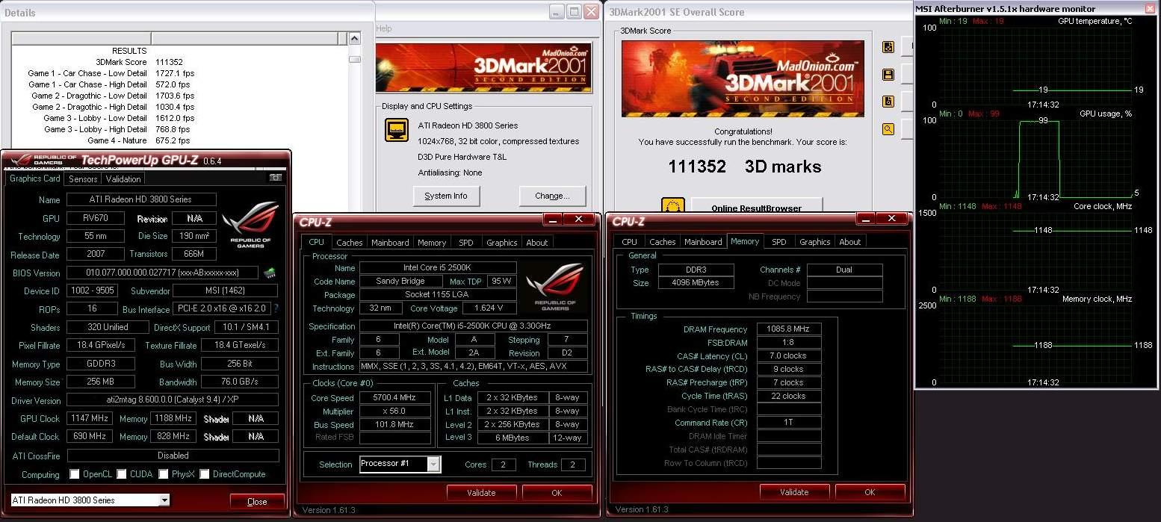Click the GPU usage graph in Afterburner monitor

tap(1035, 158)
